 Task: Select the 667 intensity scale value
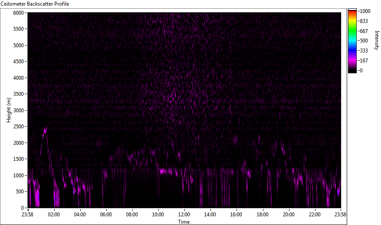[x=364, y=31]
